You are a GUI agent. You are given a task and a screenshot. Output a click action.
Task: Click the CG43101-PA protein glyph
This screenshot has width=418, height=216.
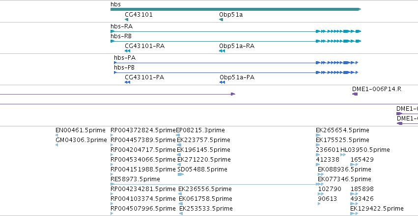click(x=127, y=82)
